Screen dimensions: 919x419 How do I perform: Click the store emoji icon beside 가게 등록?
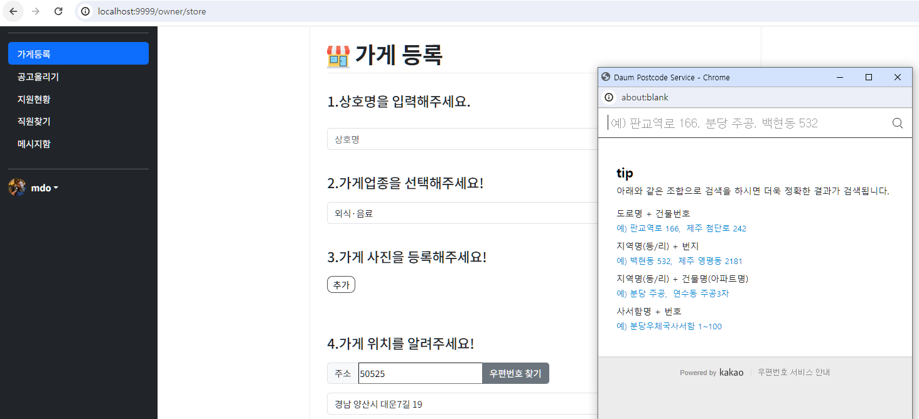pyautogui.click(x=338, y=56)
